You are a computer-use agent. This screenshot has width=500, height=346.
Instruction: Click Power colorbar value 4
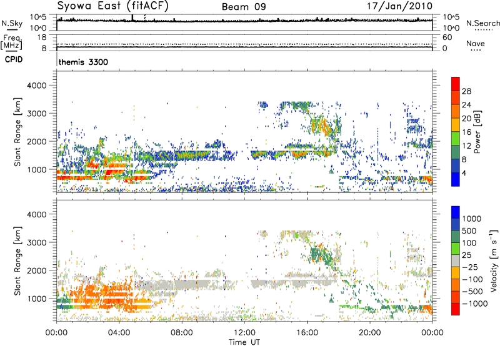[464, 174]
